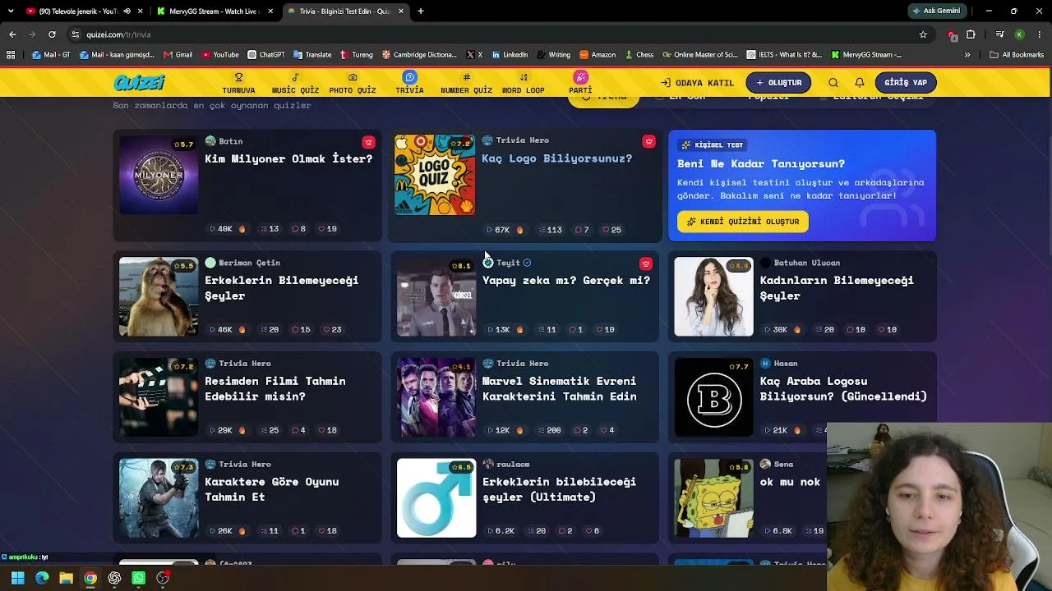Viewport: 1052px width, 591px height.
Task: Open Kaç Araba Logosu Biliyorsun quiz
Action: click(x=843, y=388)
